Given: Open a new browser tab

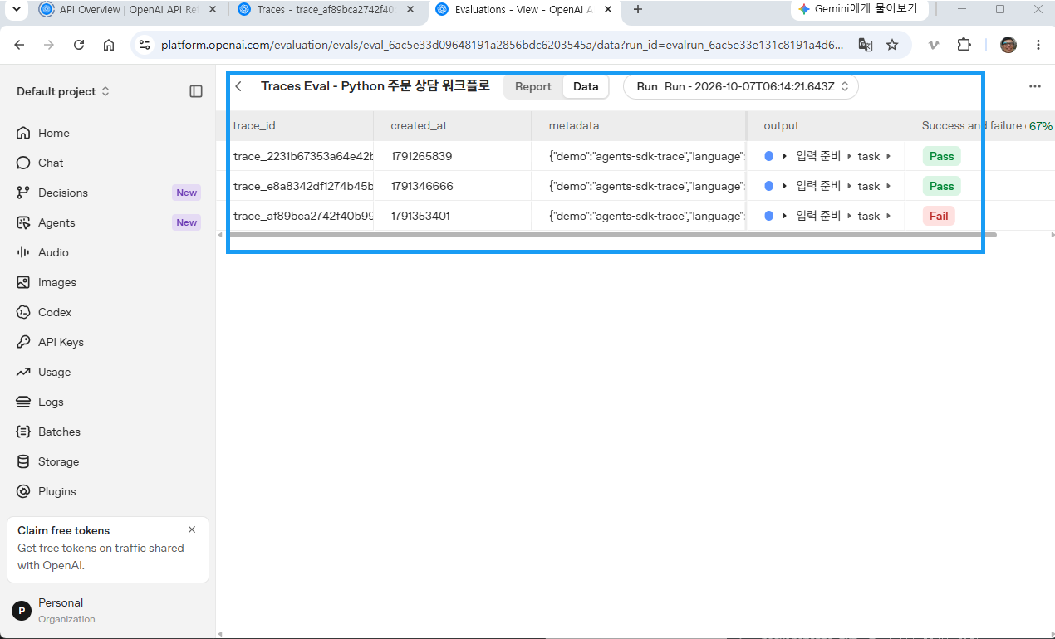Looking at the screenshot, I should (x=638, y=9).
